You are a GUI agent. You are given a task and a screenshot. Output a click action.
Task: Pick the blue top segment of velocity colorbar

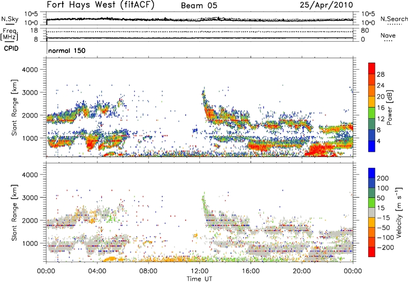pos(372,173)
